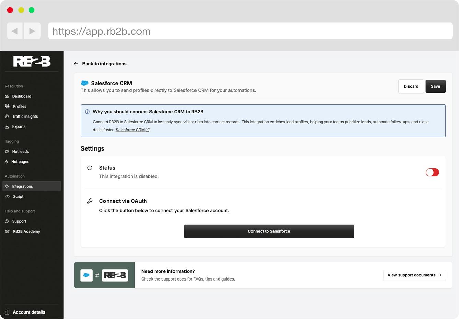The width and height of the screenshot is (459, 319).
Task: Click the RB2B Academy graduation cap icon
Action: click(7, 231)
